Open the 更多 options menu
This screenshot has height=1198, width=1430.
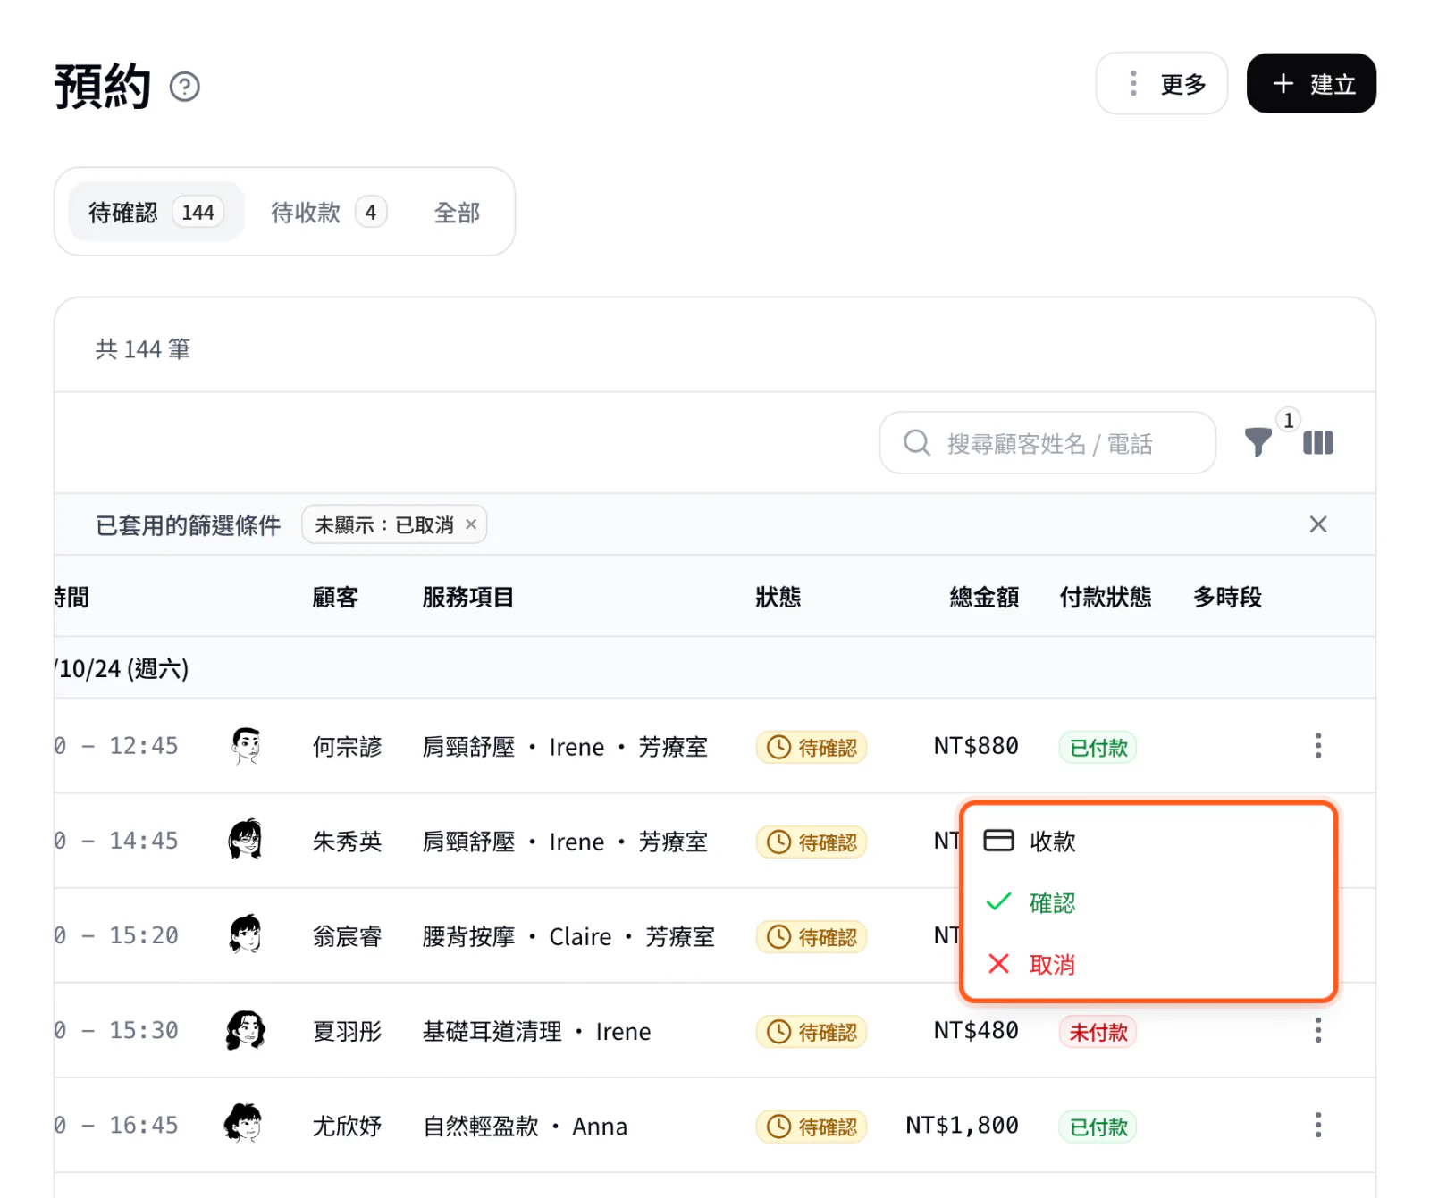[x=1161, y=83]
